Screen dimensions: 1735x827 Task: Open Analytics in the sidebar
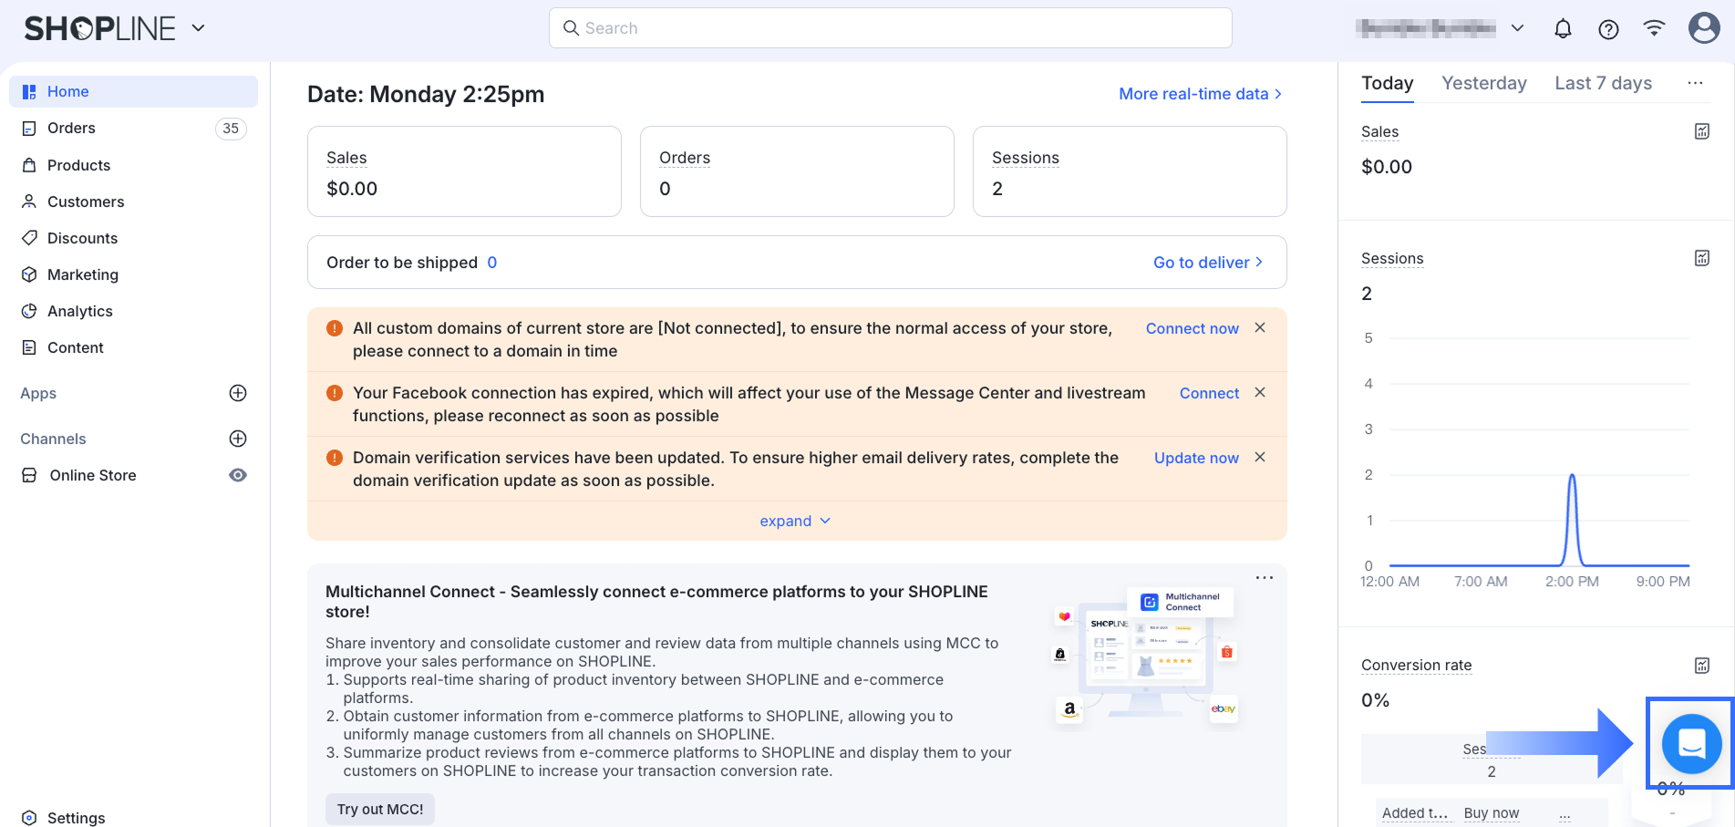80,311
